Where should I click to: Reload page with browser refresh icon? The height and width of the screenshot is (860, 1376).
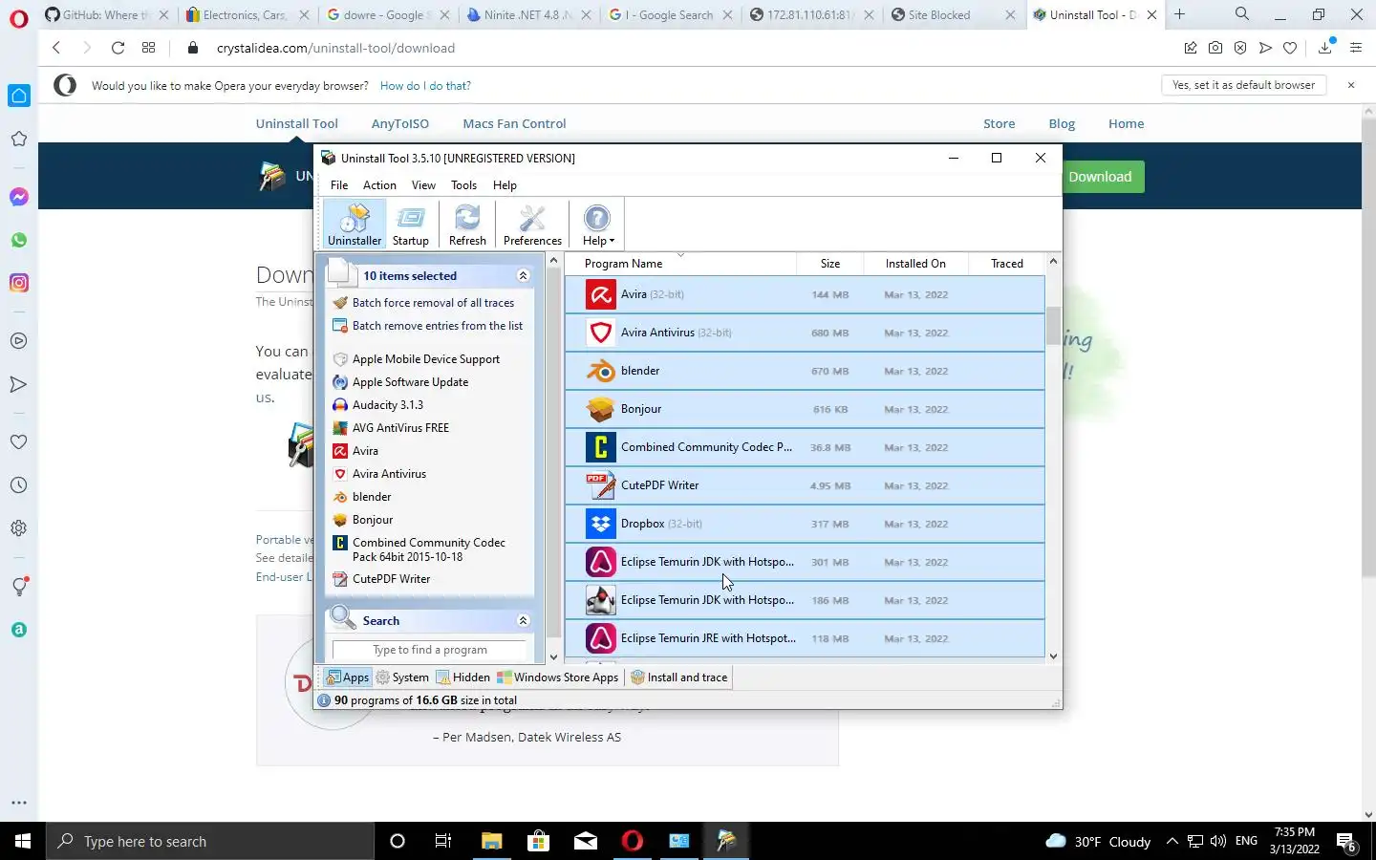pos(118,48)
